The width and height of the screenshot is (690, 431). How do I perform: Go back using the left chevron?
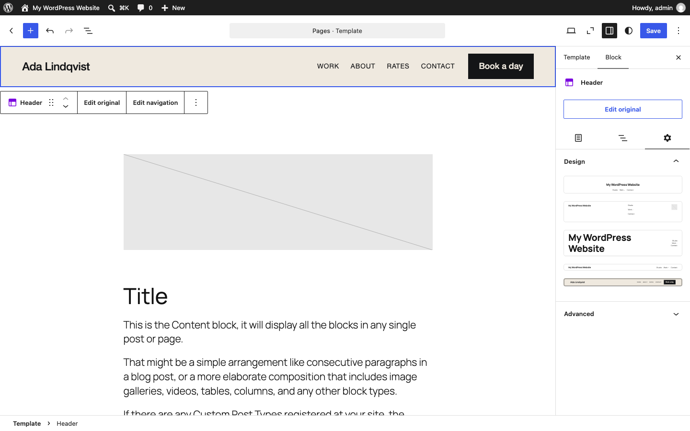(11, 31)
